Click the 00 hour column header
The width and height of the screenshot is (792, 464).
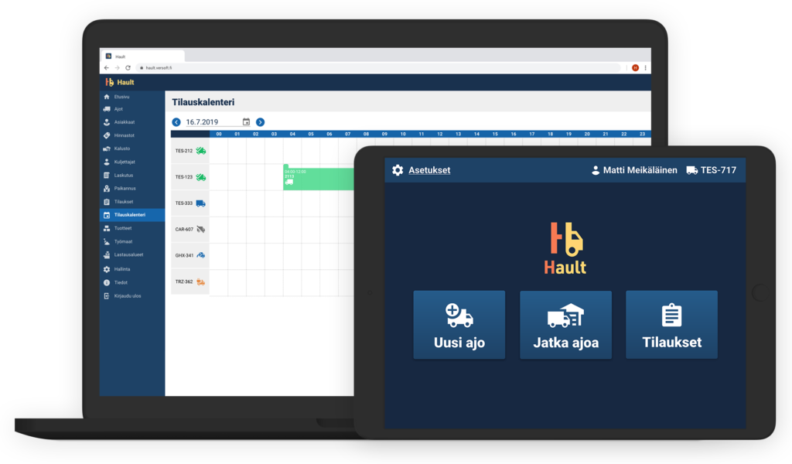[x=219, y=135]
